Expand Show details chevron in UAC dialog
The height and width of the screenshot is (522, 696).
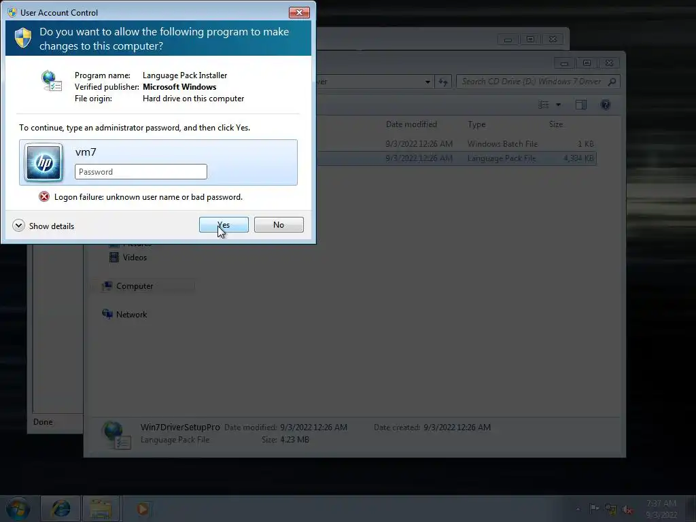18,226
